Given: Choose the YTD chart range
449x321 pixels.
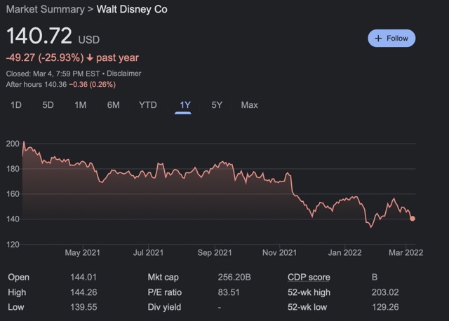Looking at the screenshot, I should 148,105.
